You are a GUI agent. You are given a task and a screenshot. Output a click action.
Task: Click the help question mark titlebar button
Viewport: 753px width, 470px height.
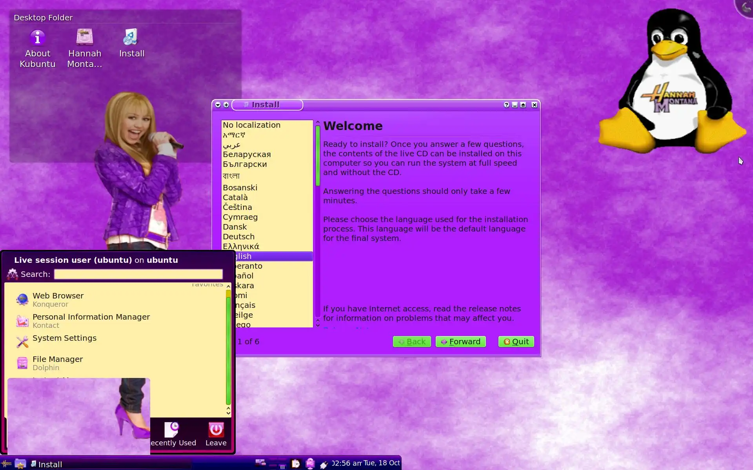click(x=506, y=105)
